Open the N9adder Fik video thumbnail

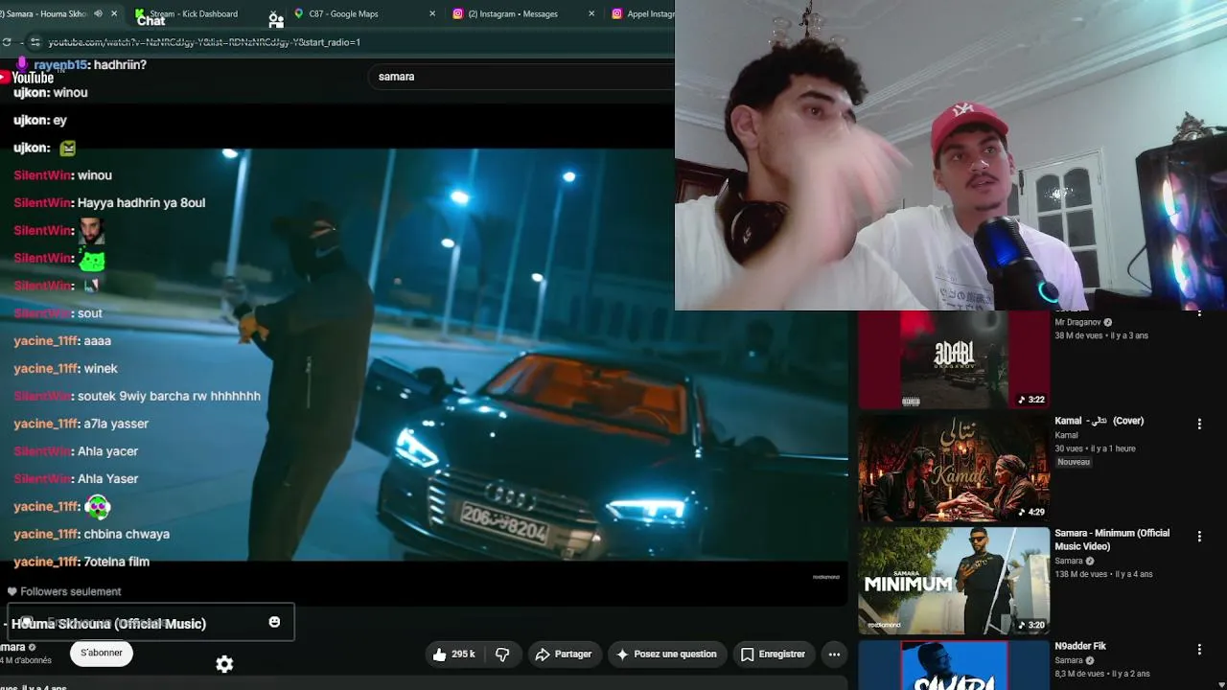click(x=954, y=665)
